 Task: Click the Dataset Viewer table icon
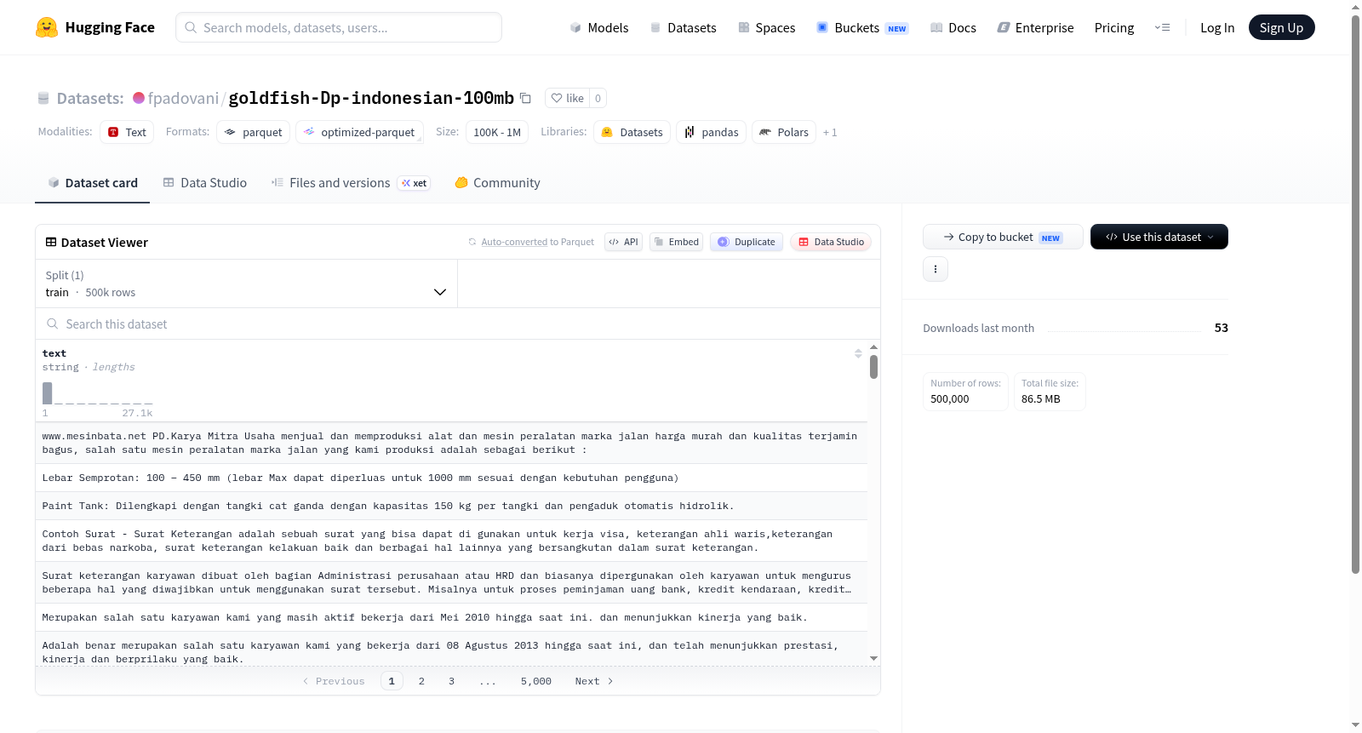(x=51, y=243)
